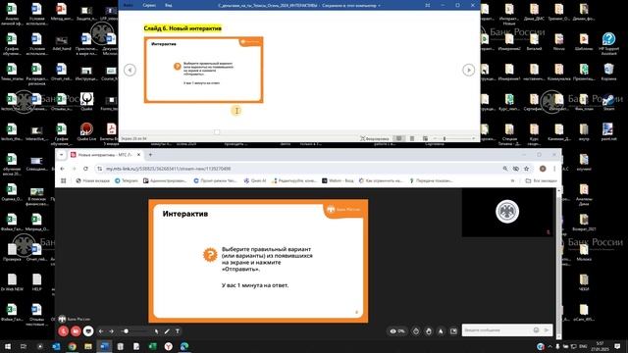
Task: Click the raise hand icon
Action: coord(429,331)
